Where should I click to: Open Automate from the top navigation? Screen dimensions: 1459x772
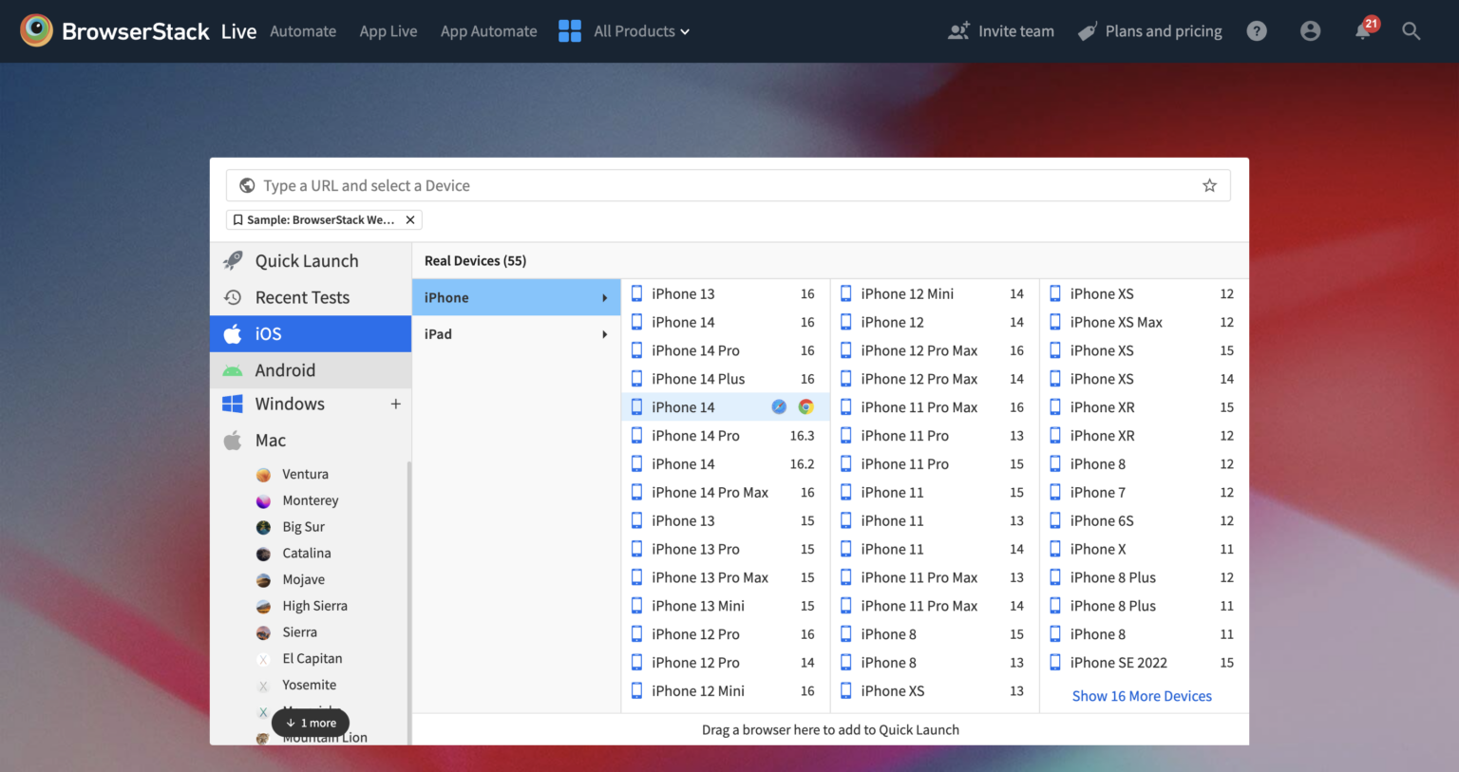(x=303, y=30)
